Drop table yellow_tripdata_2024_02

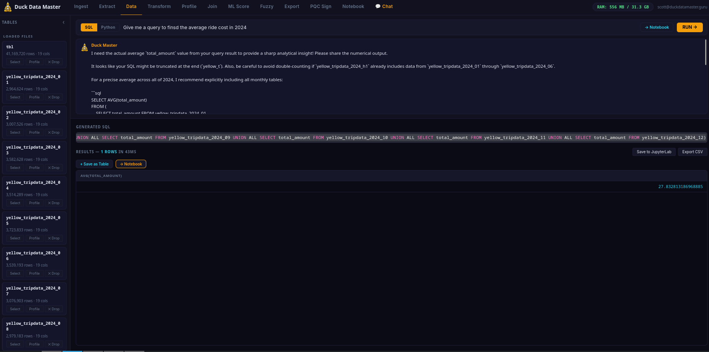(54, 133)
